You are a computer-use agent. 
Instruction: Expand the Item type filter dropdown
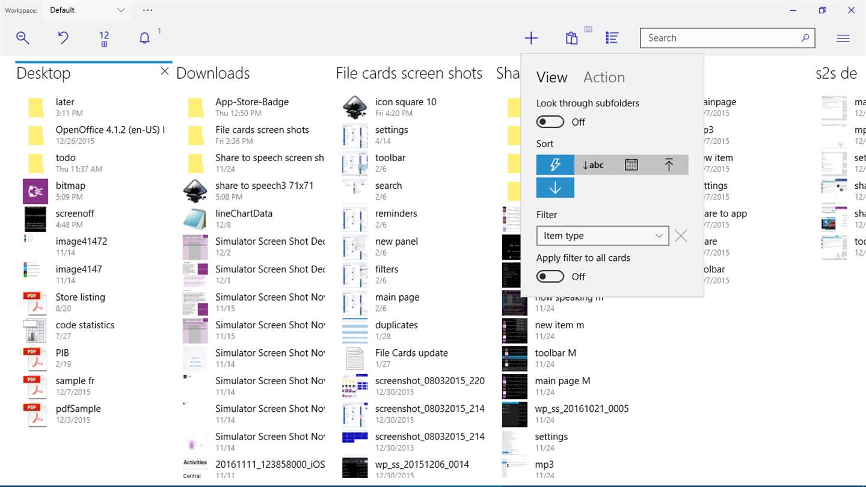pyautogui.click(x=602, y=236)
